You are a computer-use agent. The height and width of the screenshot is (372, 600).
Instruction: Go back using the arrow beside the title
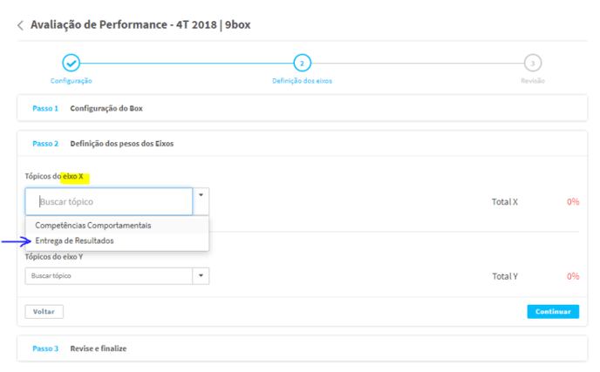[20, 25]
